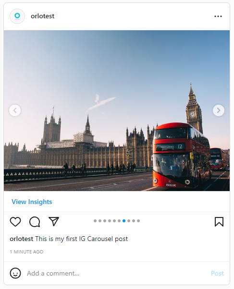Open comments via the speech bubble icon
234x289 pixels.
click(35, 221)
